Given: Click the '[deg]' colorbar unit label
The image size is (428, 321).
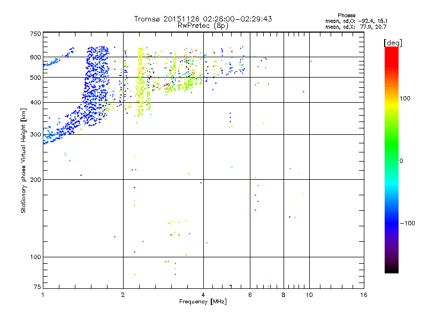Looking at the screenshot, I should point(393,43).
